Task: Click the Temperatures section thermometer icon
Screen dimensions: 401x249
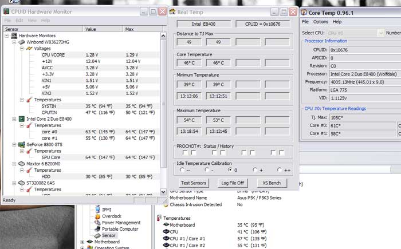Action: pos(159,218)
